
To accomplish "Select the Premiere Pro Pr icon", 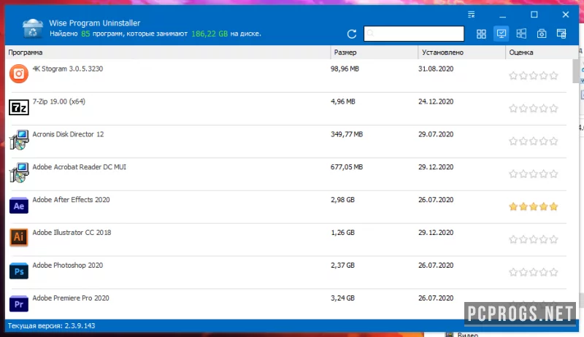I will click(19, 304).
